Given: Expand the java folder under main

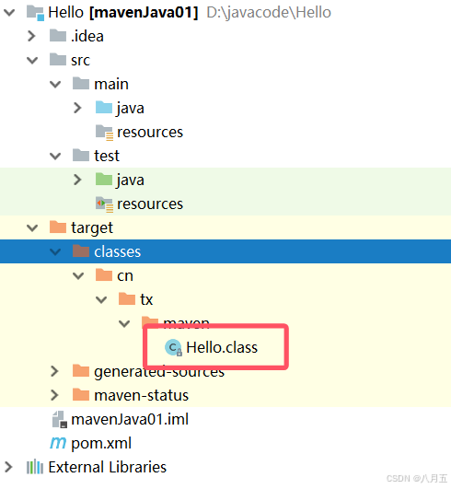Looking at the screenshot, I should [x=77, y=109].
